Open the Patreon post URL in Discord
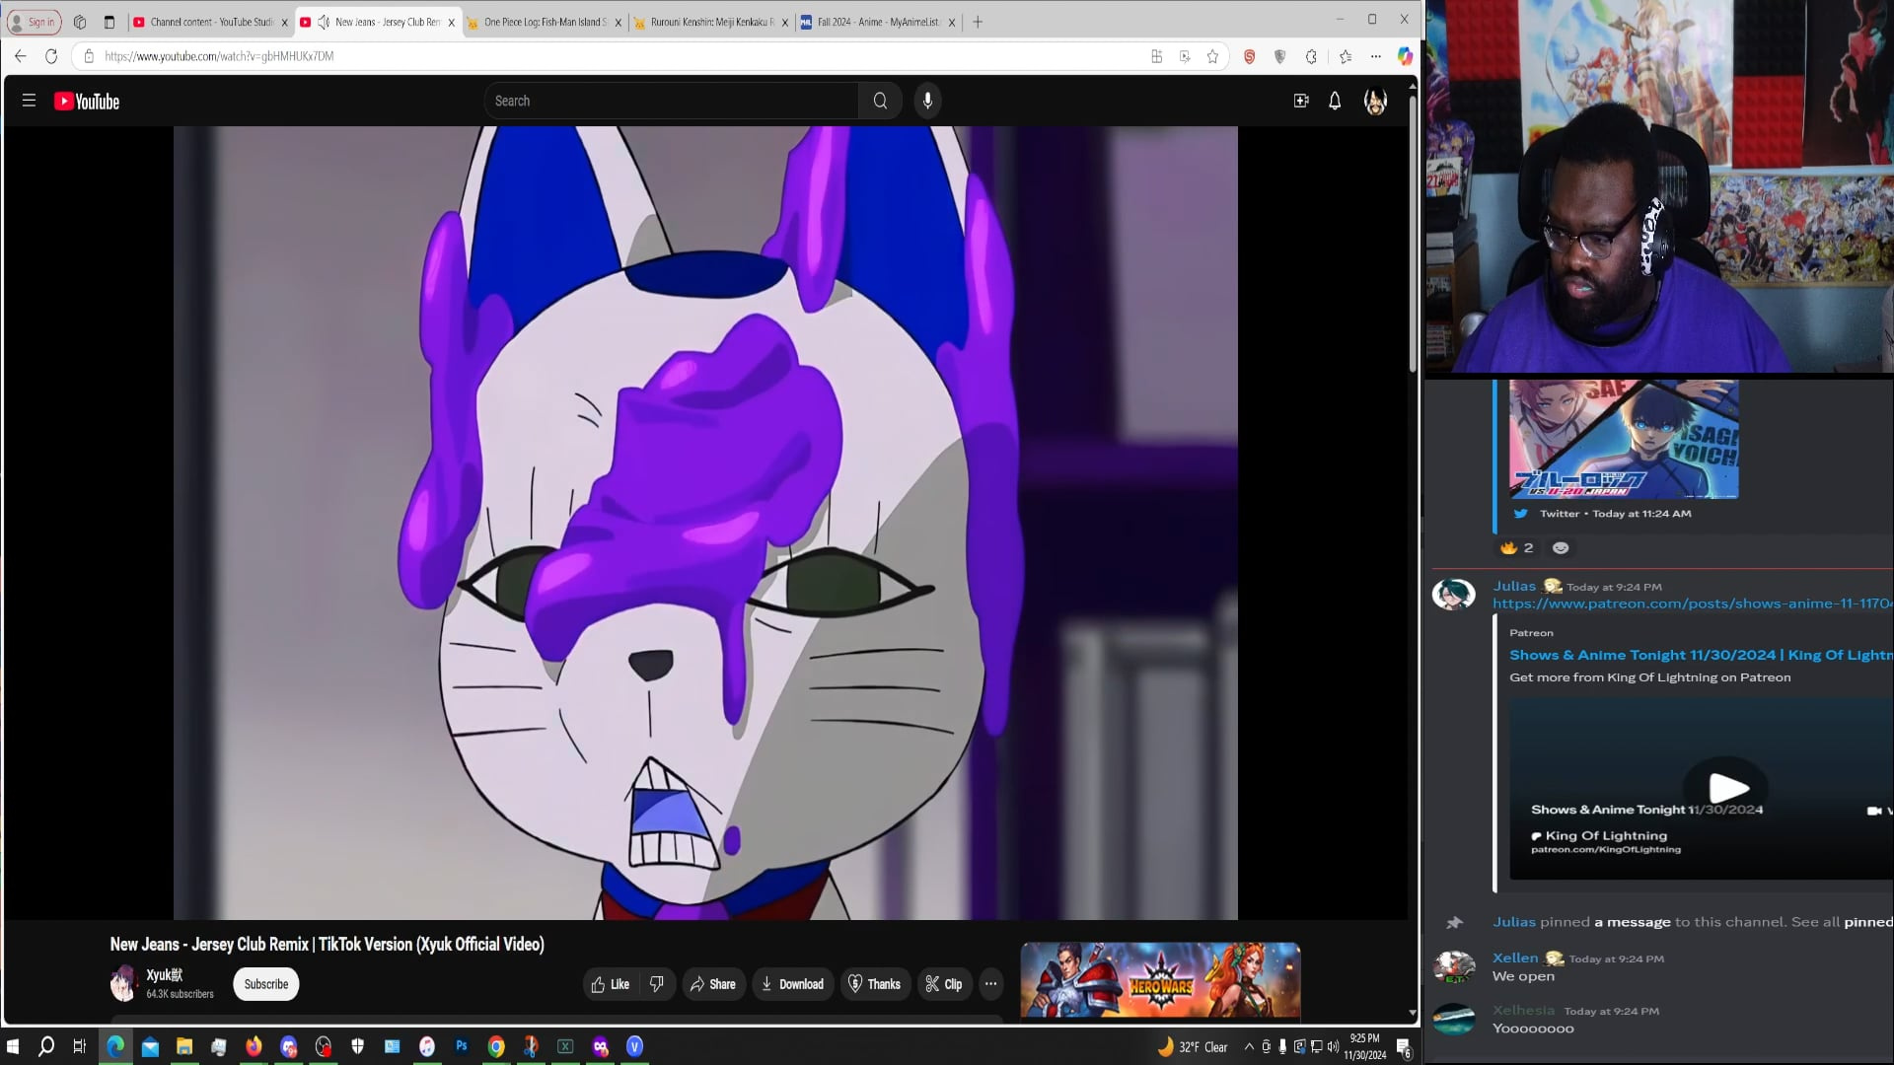This screenshot has height=1065, width=1894. (1693, 603)
